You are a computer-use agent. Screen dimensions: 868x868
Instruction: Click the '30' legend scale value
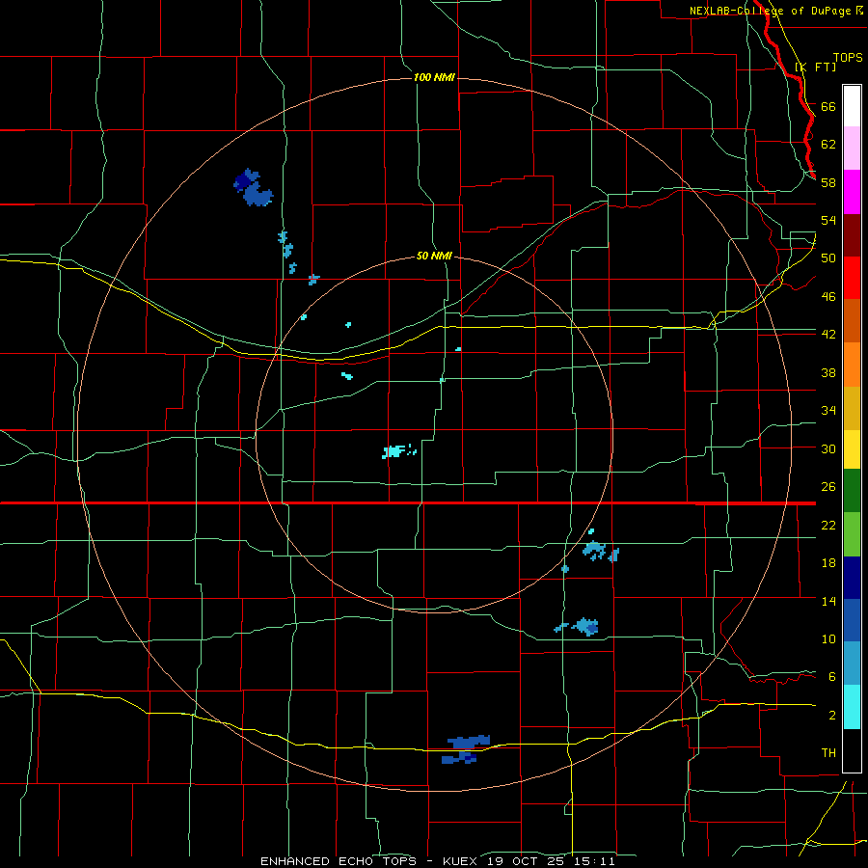[828, 448]
